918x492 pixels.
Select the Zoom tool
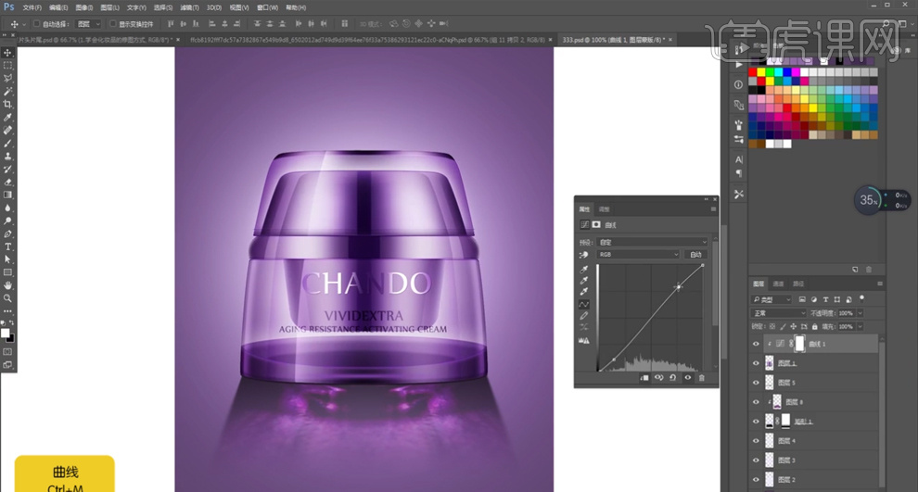[7, 298]
